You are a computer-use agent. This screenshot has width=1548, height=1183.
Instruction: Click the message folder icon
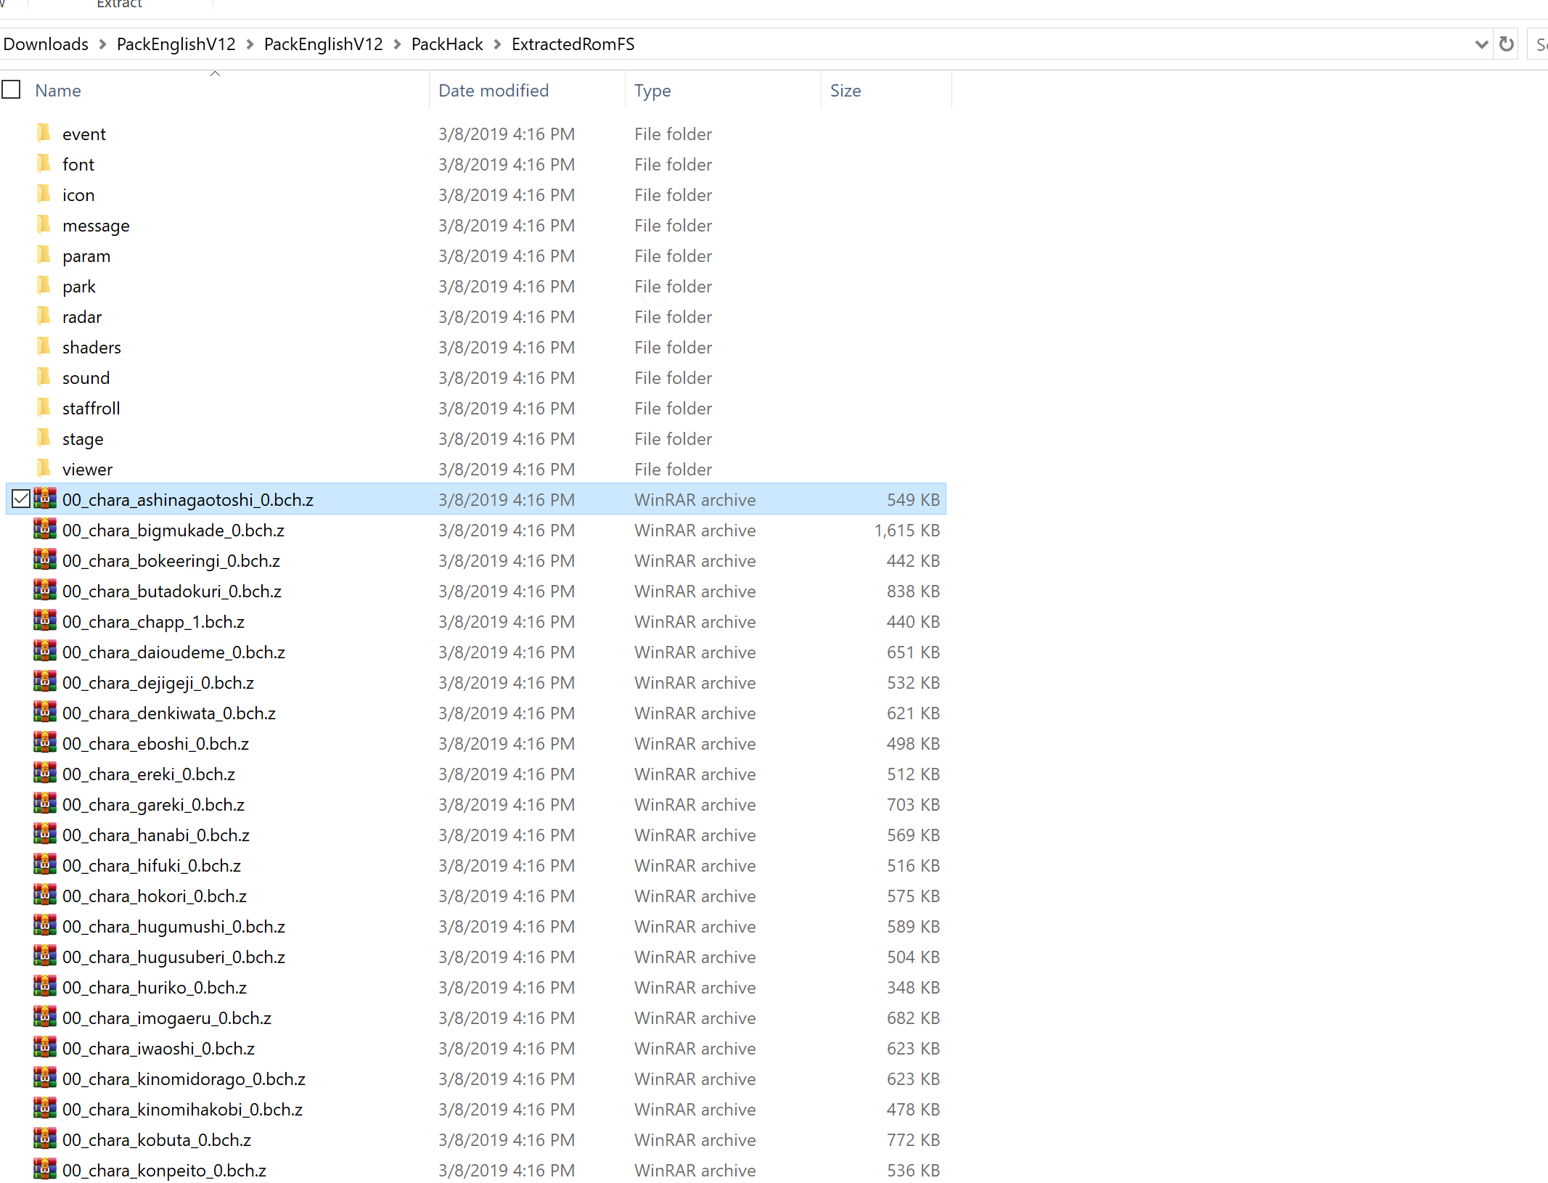[x=44, y=225]
